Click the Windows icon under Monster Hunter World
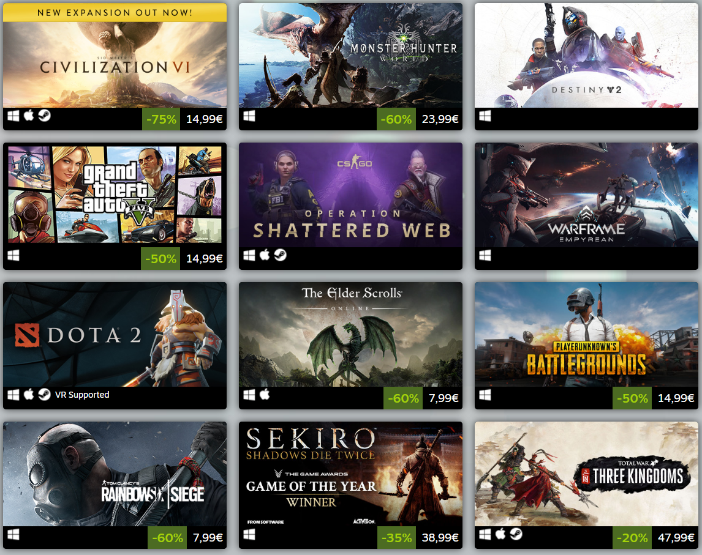 point(249,116)
